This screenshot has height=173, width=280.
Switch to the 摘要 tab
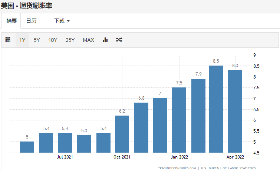pos(11,21)
